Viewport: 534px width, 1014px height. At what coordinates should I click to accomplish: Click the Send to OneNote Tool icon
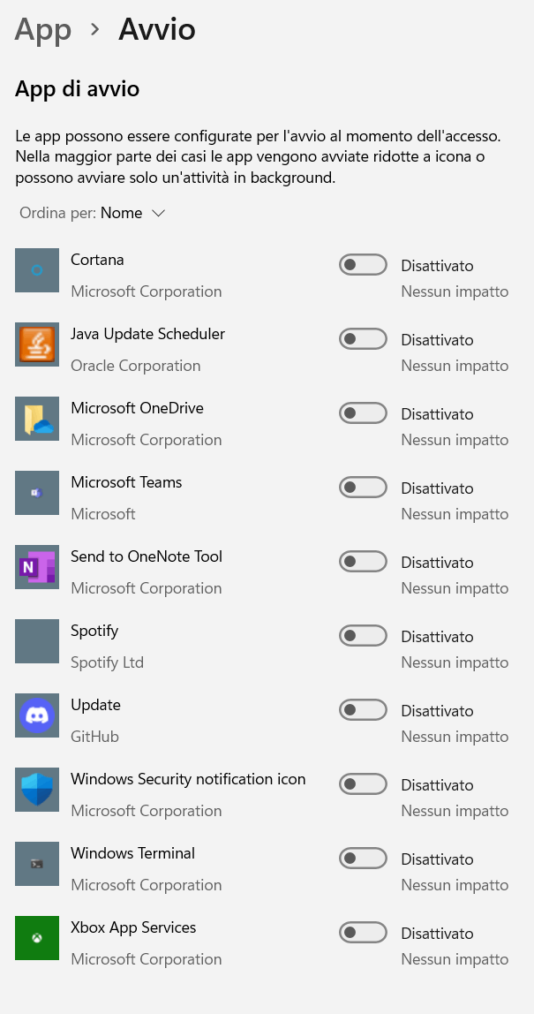37,567
